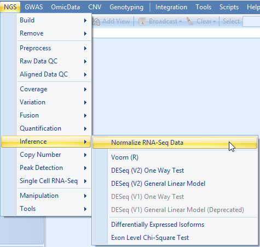Click the Add View toolbar icon
This screenshot has height=247, width=260.
point(96,21)
